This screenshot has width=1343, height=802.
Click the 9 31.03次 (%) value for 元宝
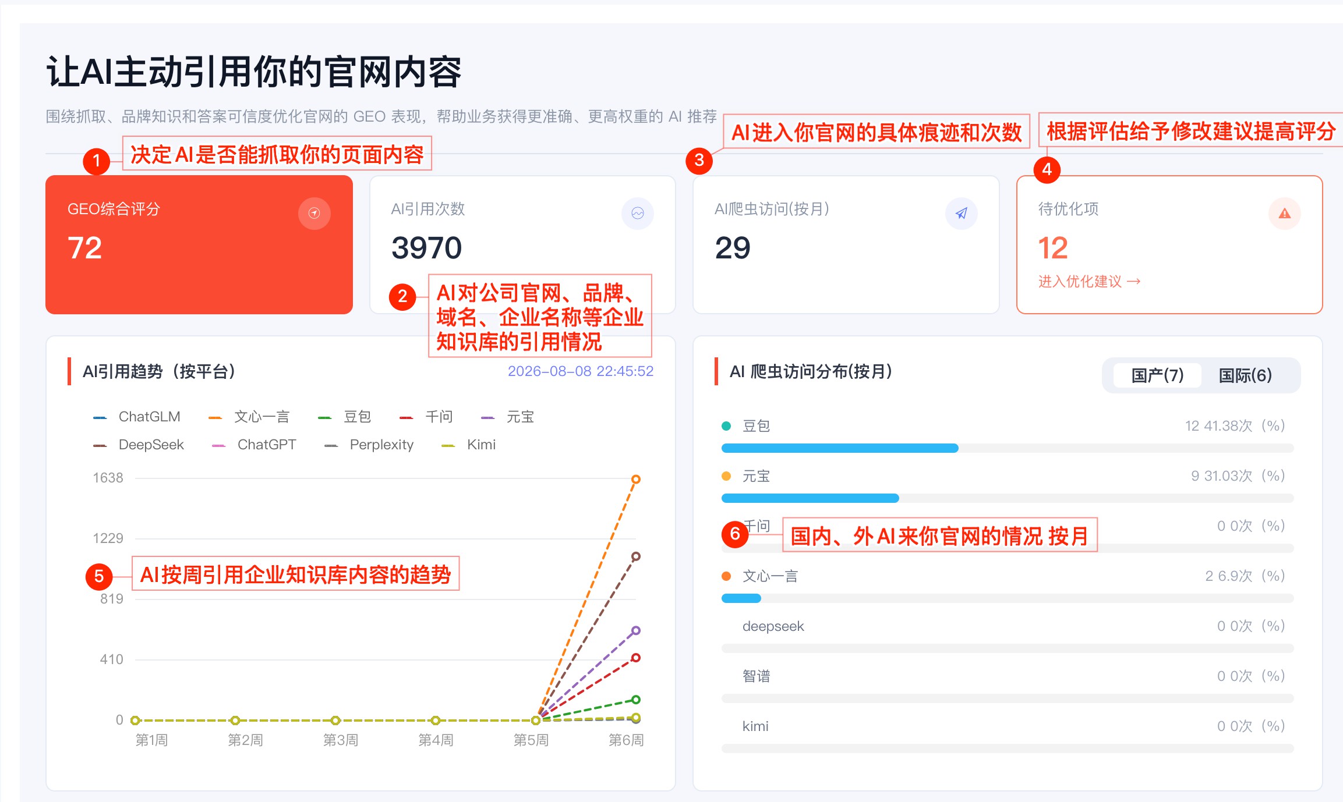click(x=1238, y=476)
